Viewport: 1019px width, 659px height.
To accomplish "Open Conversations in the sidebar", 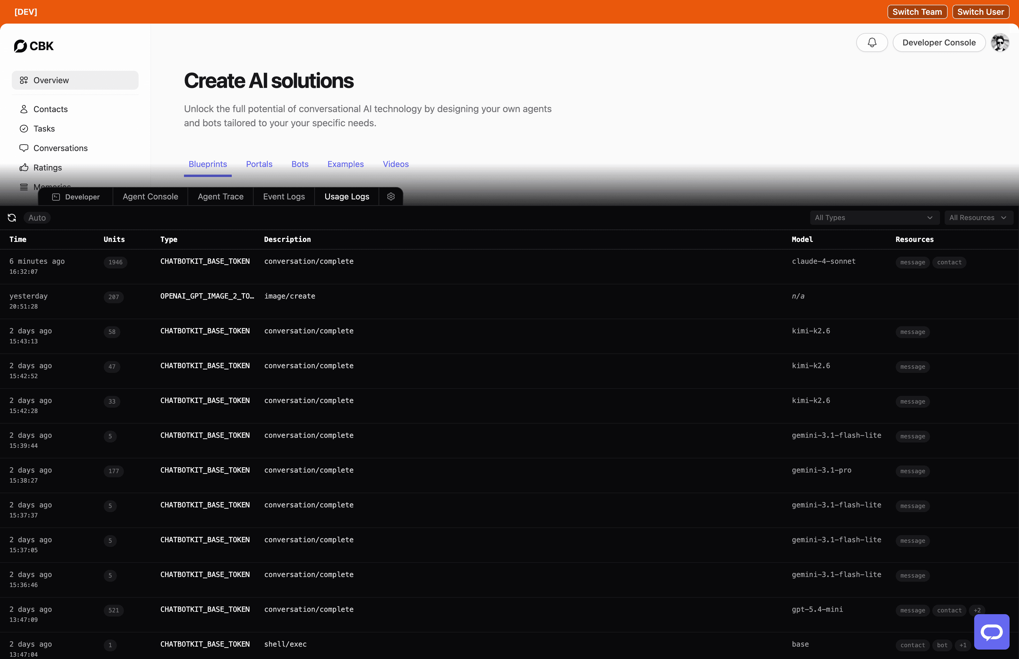I will 60,148.
